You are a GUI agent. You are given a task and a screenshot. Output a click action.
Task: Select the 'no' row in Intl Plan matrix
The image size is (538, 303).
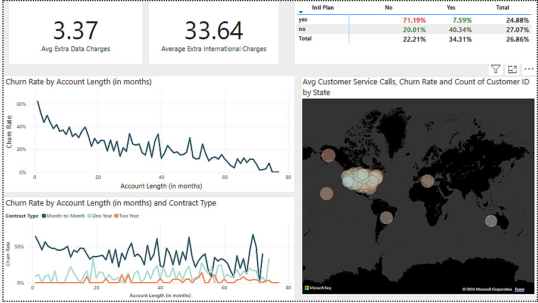click(x=302, y=29)
